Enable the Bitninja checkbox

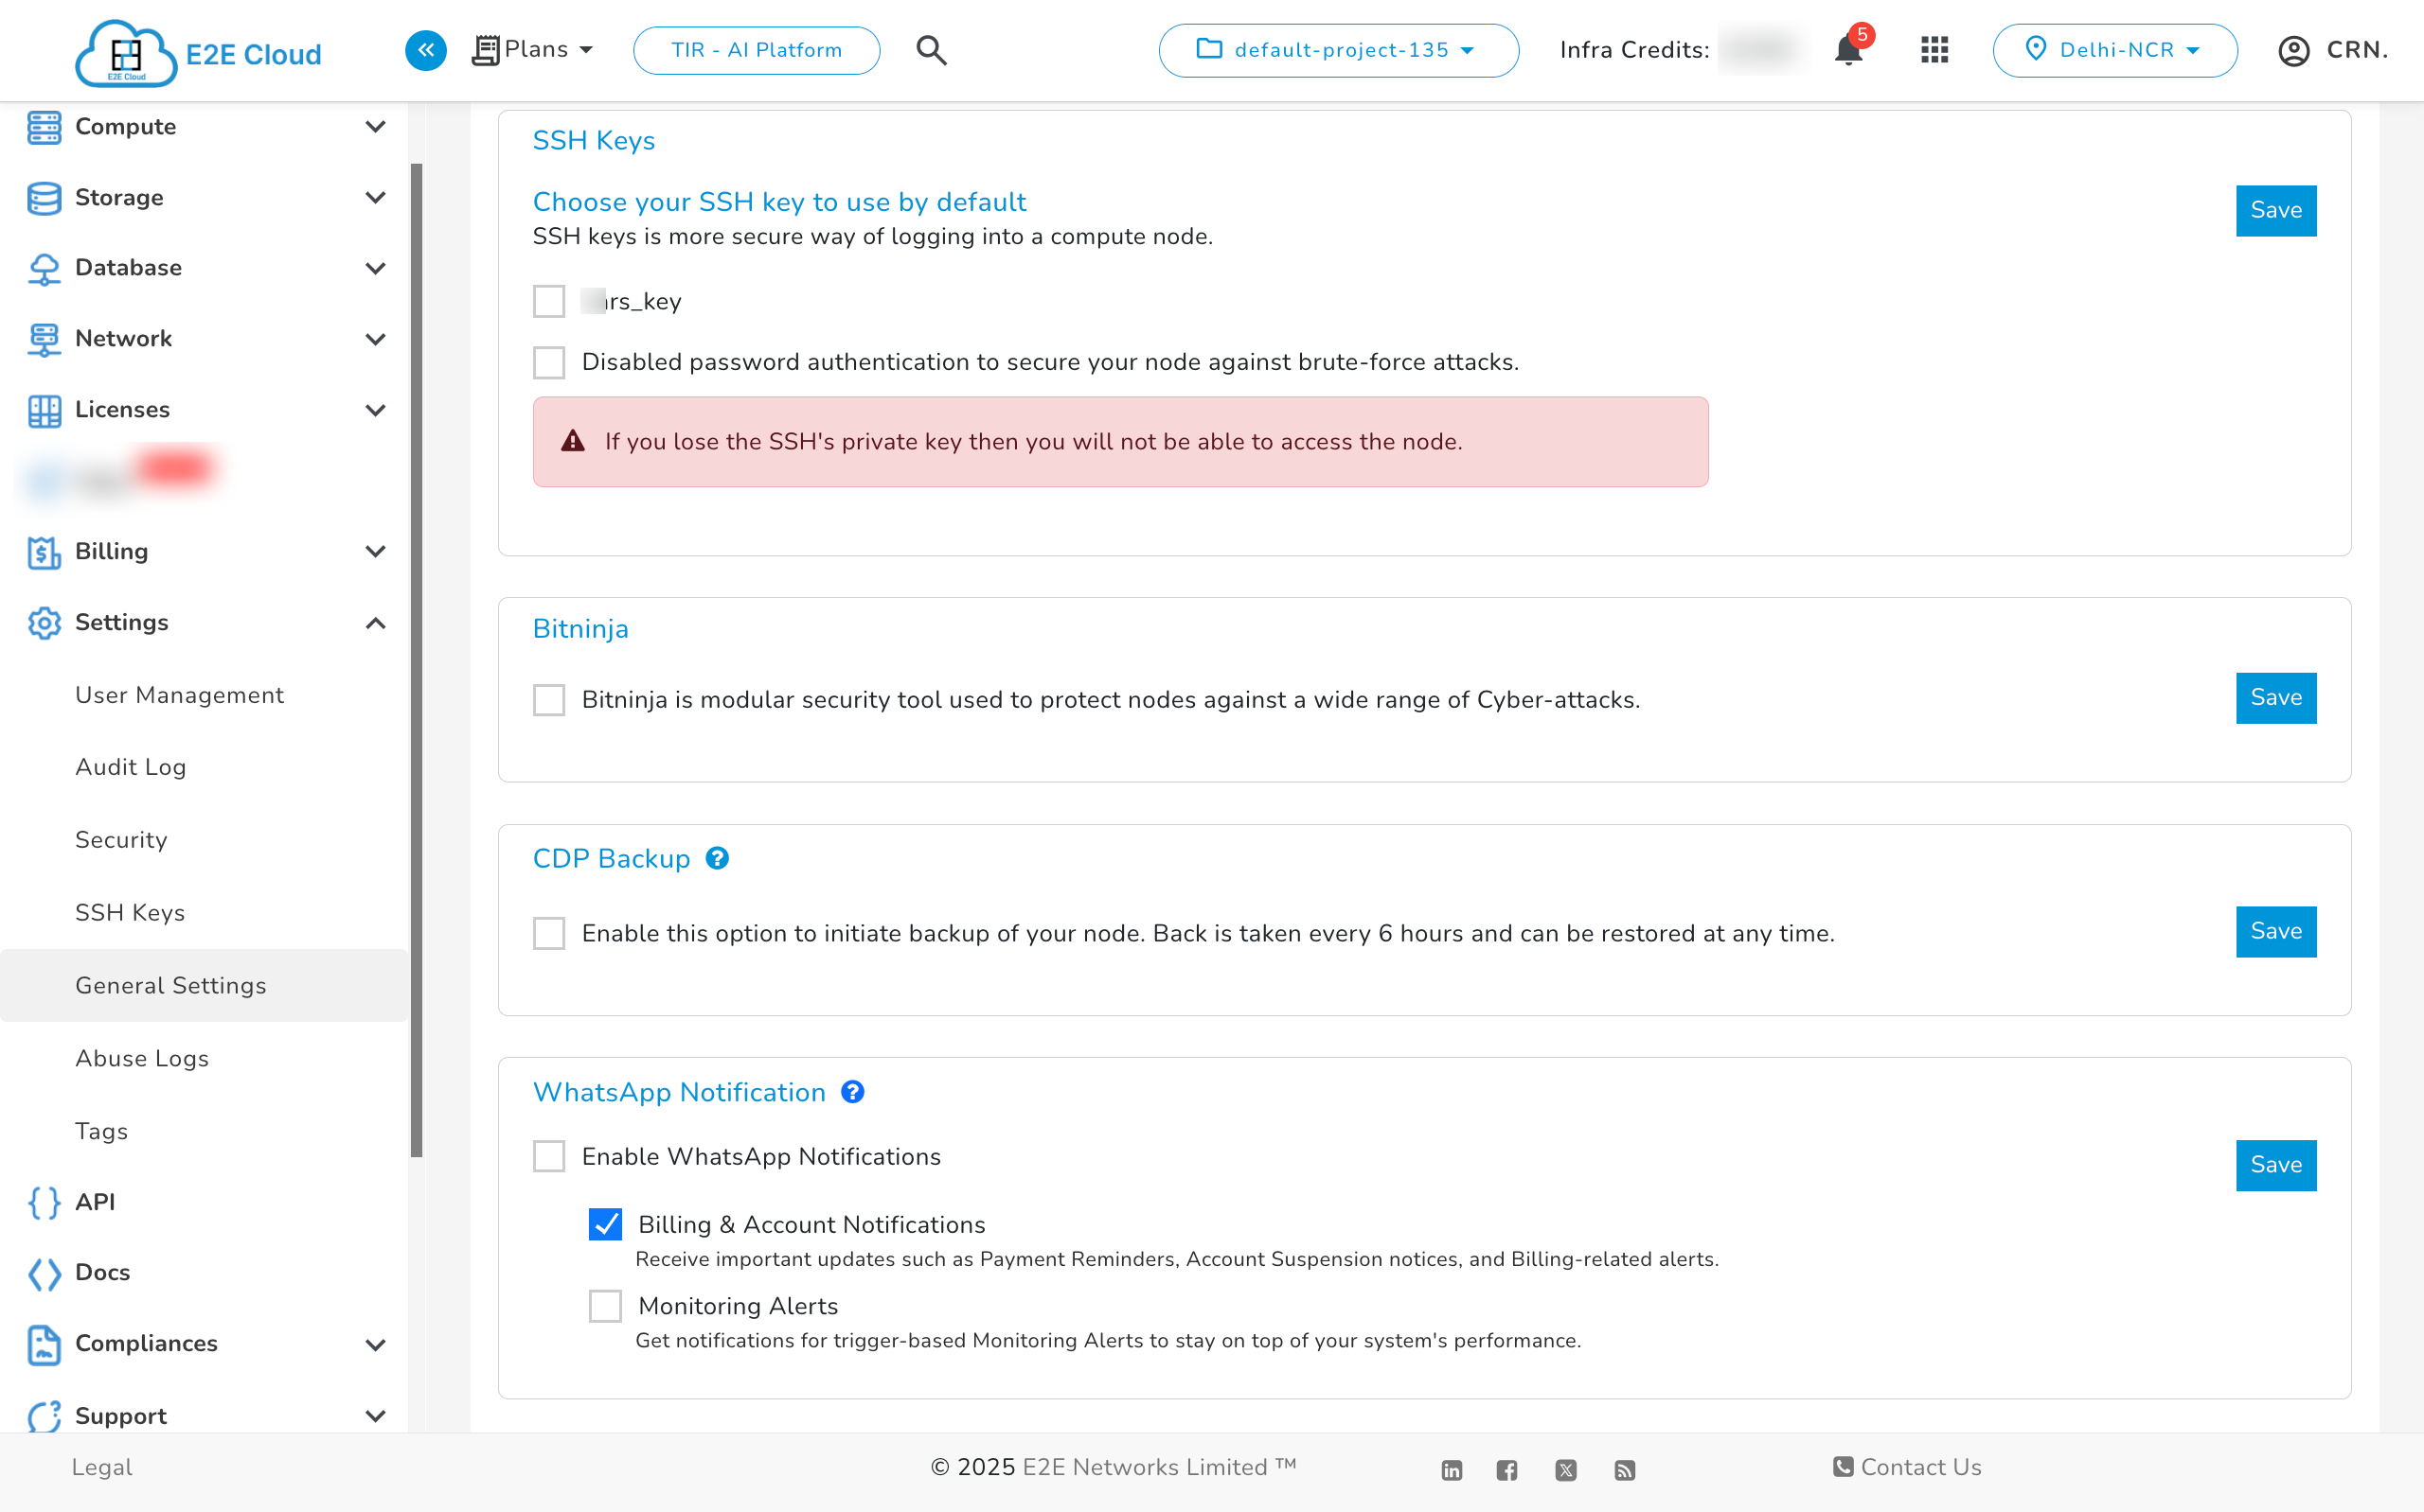[x=548, y=699]
